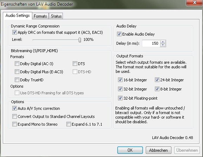Open the Status tab
Viewport: 203px width, 157px height.
coord(56,16)
